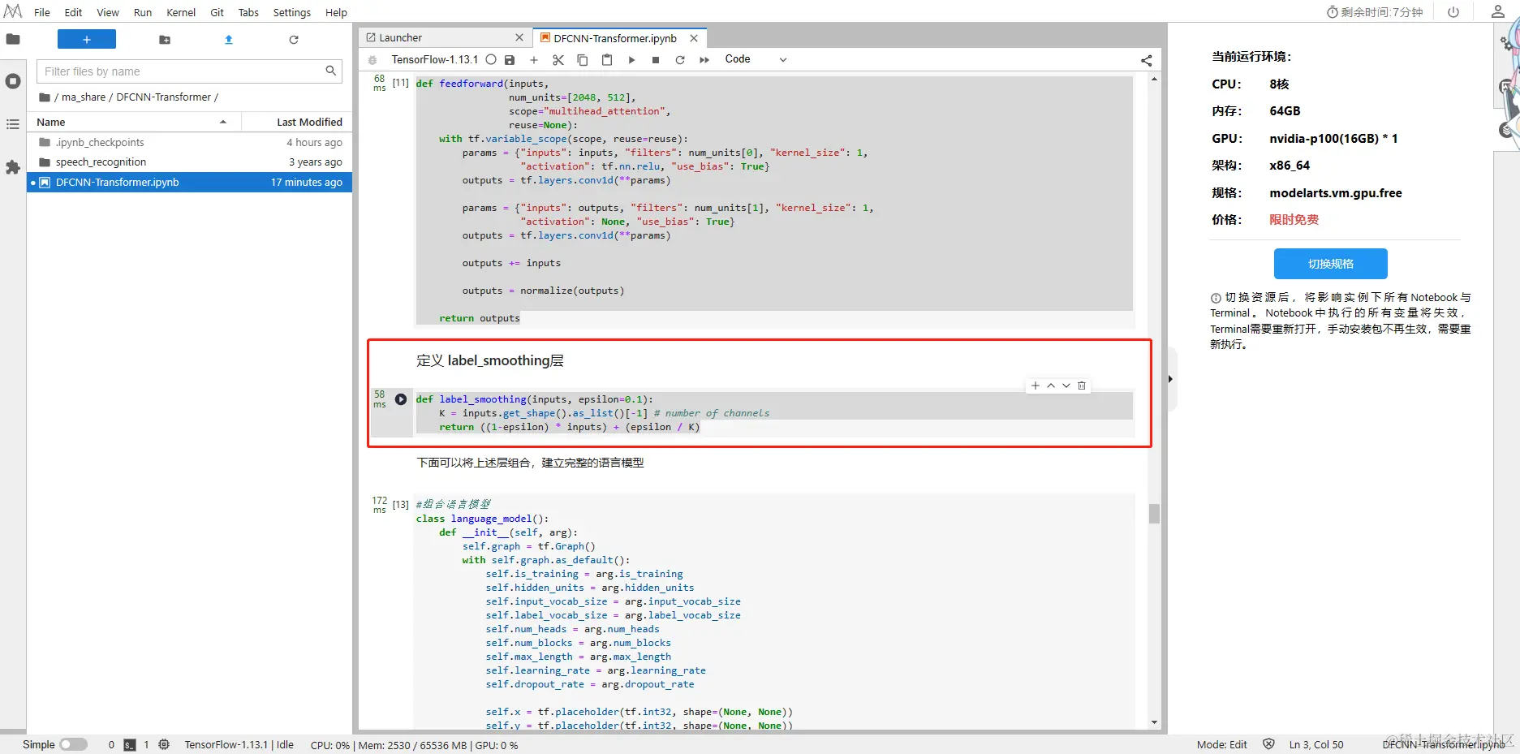Delete the active cell with trash icon
Viewport: 1520px width, 754px height.
point(1082,386)
